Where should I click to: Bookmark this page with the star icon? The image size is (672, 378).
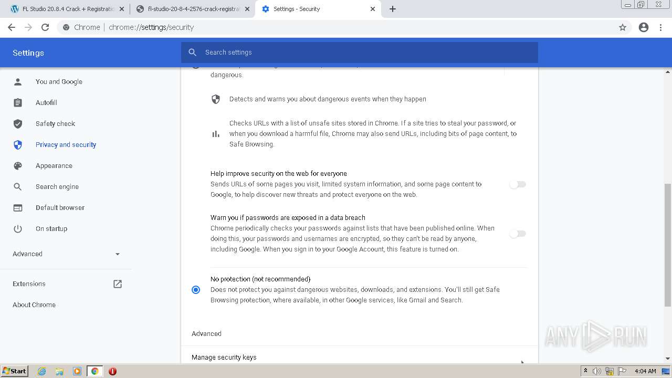[623, 27]
